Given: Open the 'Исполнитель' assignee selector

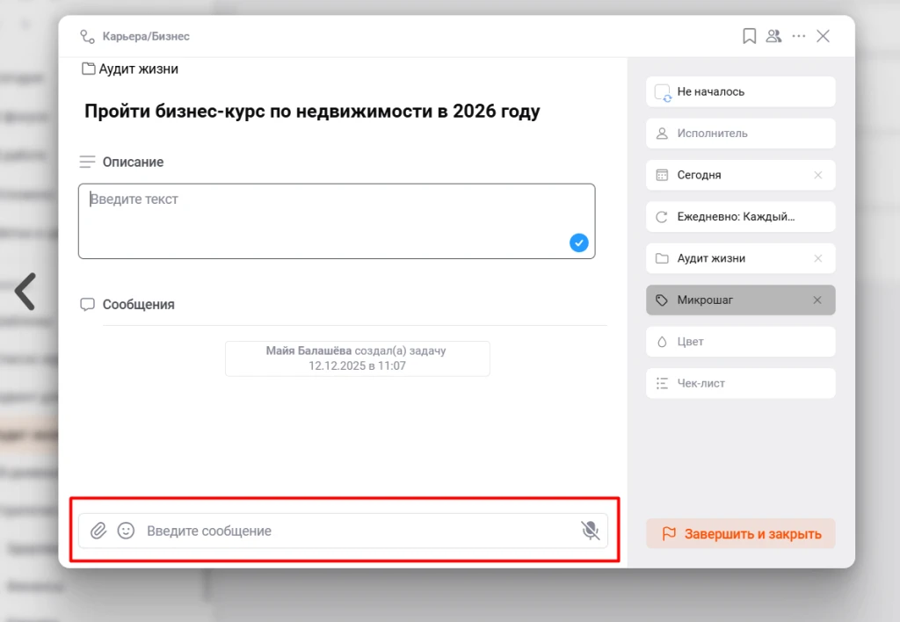Looking at the screenshot, I should pos(740,134).
